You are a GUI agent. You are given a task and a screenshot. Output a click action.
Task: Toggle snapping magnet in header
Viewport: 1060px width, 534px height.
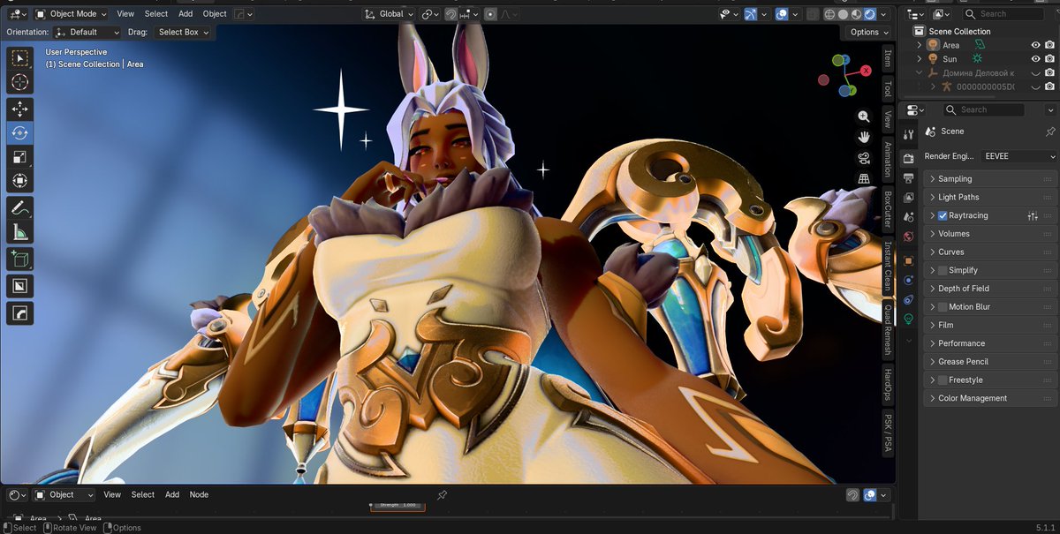pos(450,14)
